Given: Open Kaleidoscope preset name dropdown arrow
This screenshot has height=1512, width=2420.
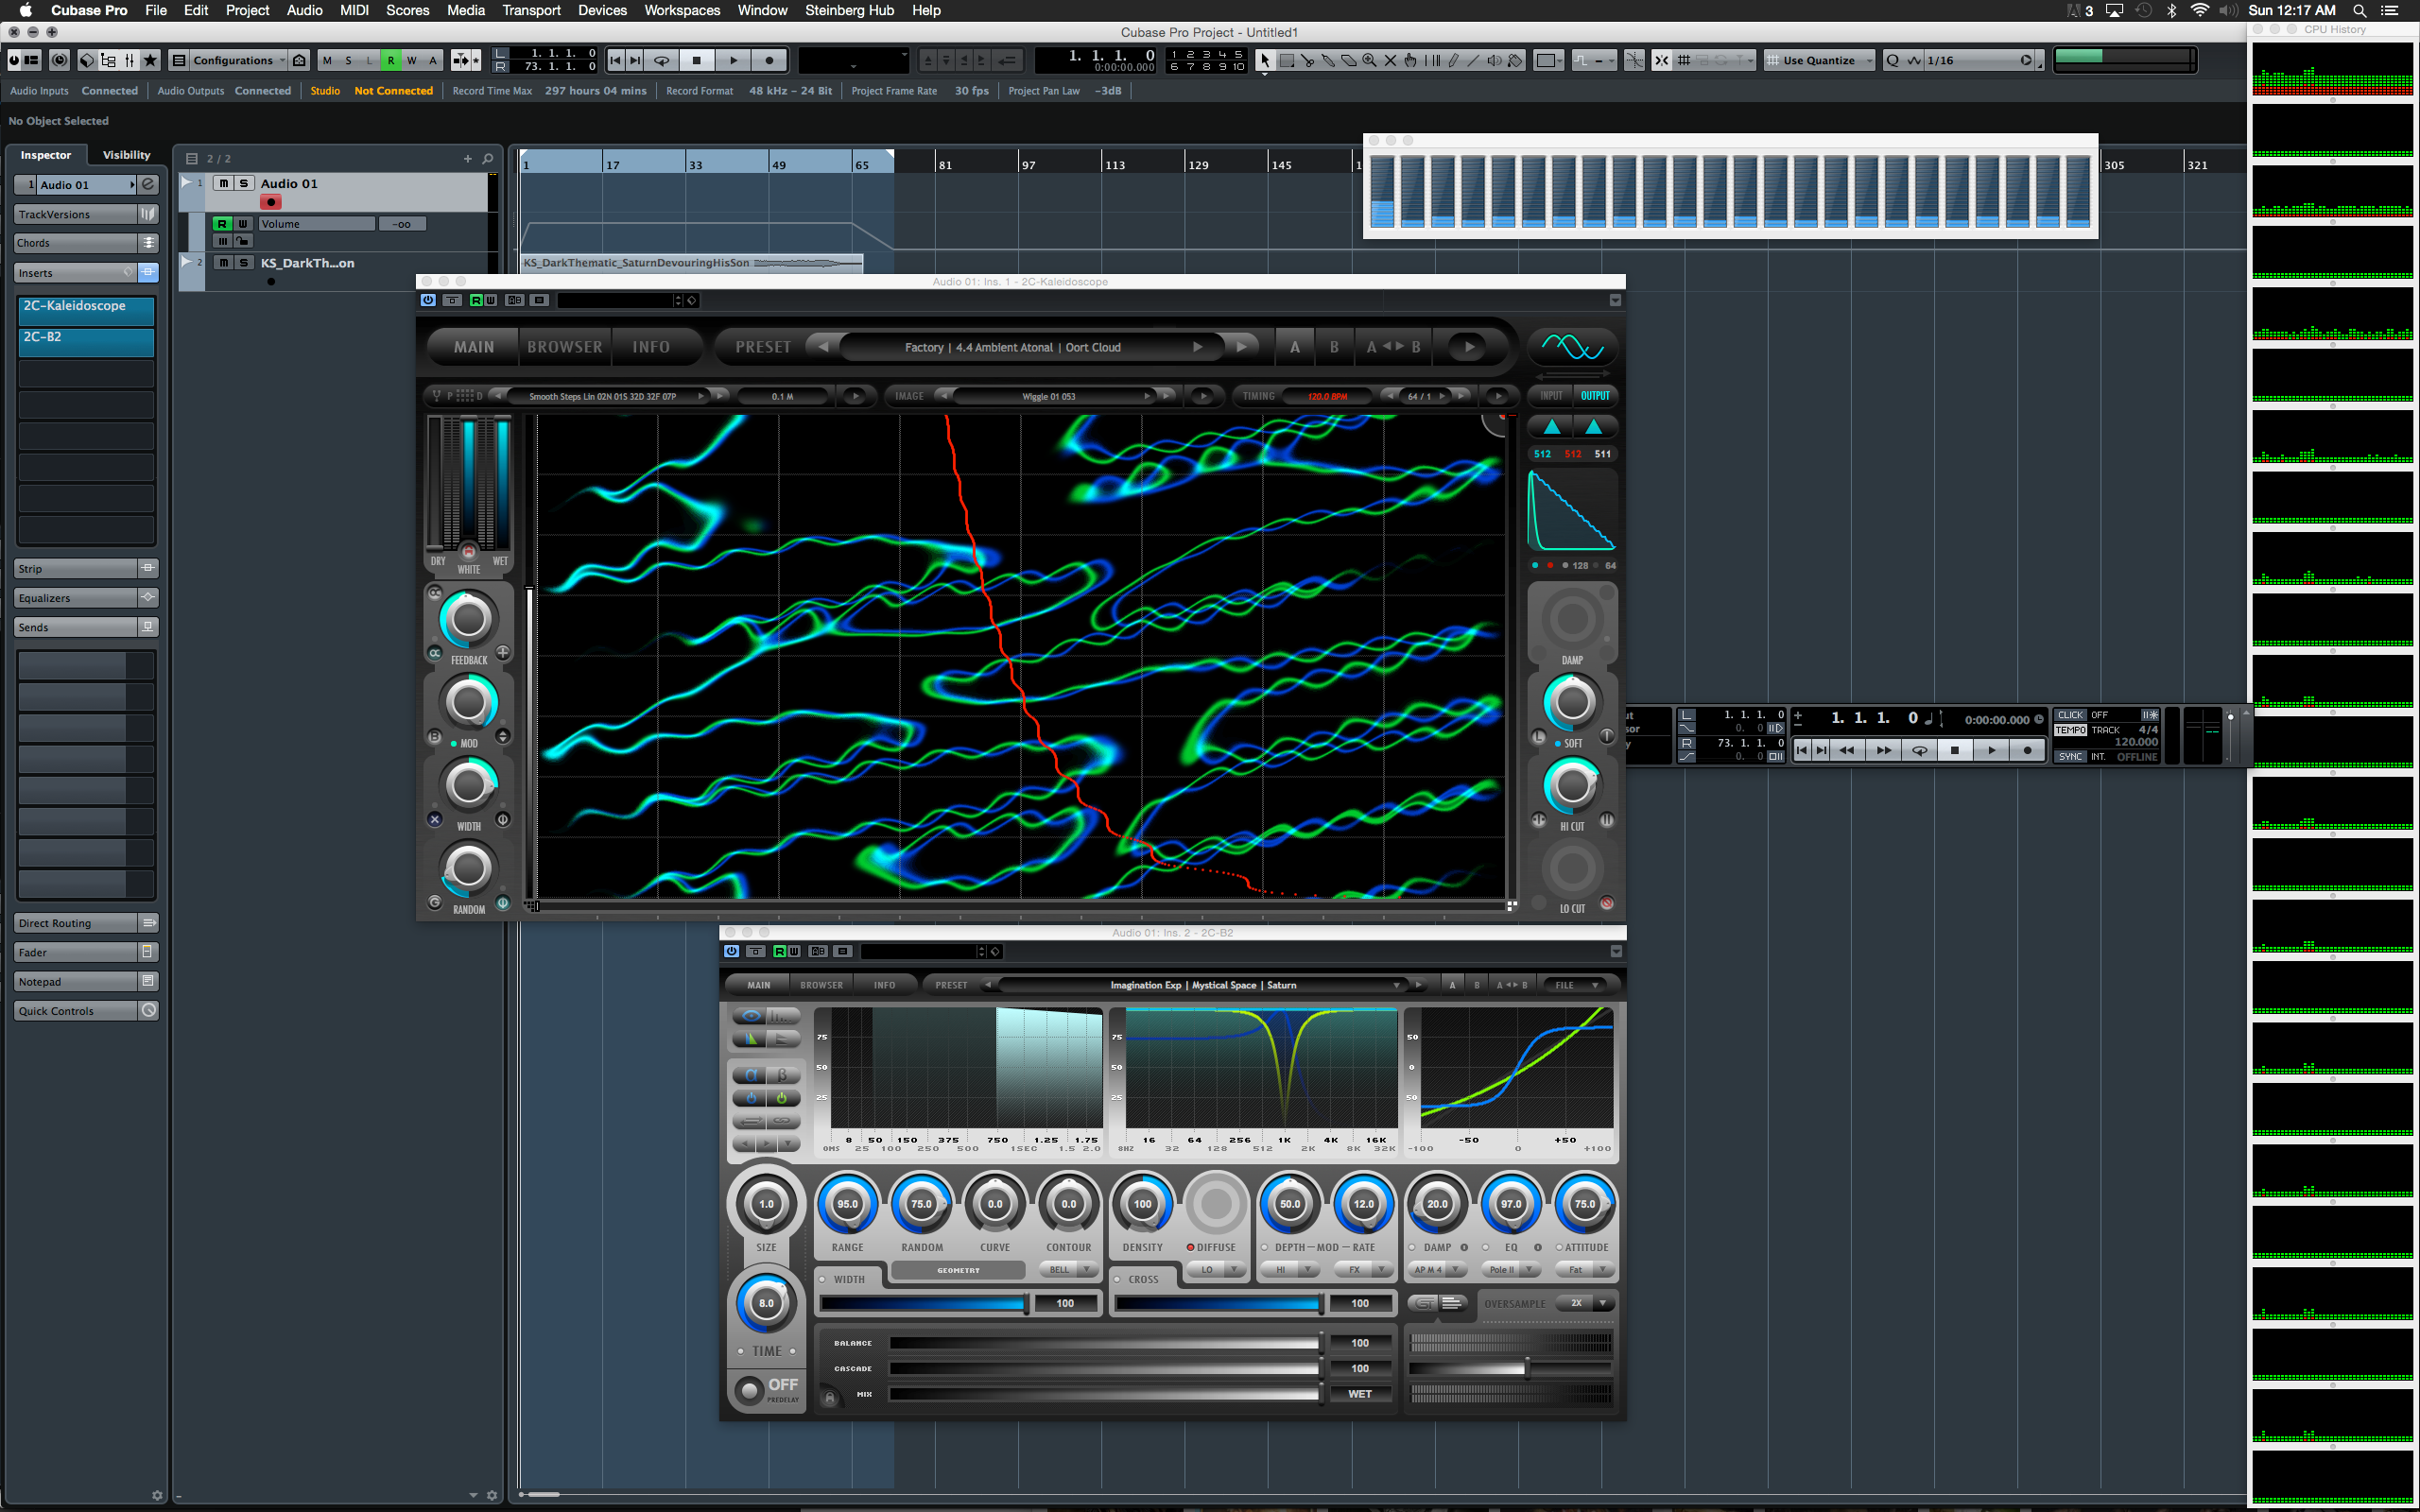Looking at the screenshot, I should 1198,347.
